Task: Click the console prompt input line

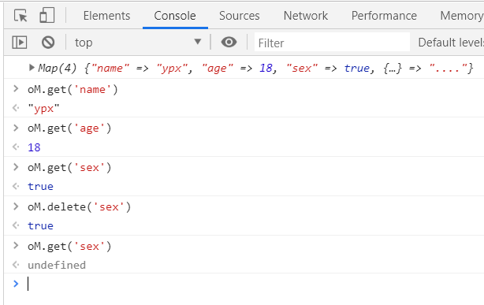Action: tap(255, 284)
